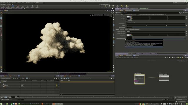Click the Density Color swatch
The image size is (188, 105).
point(128,35)
